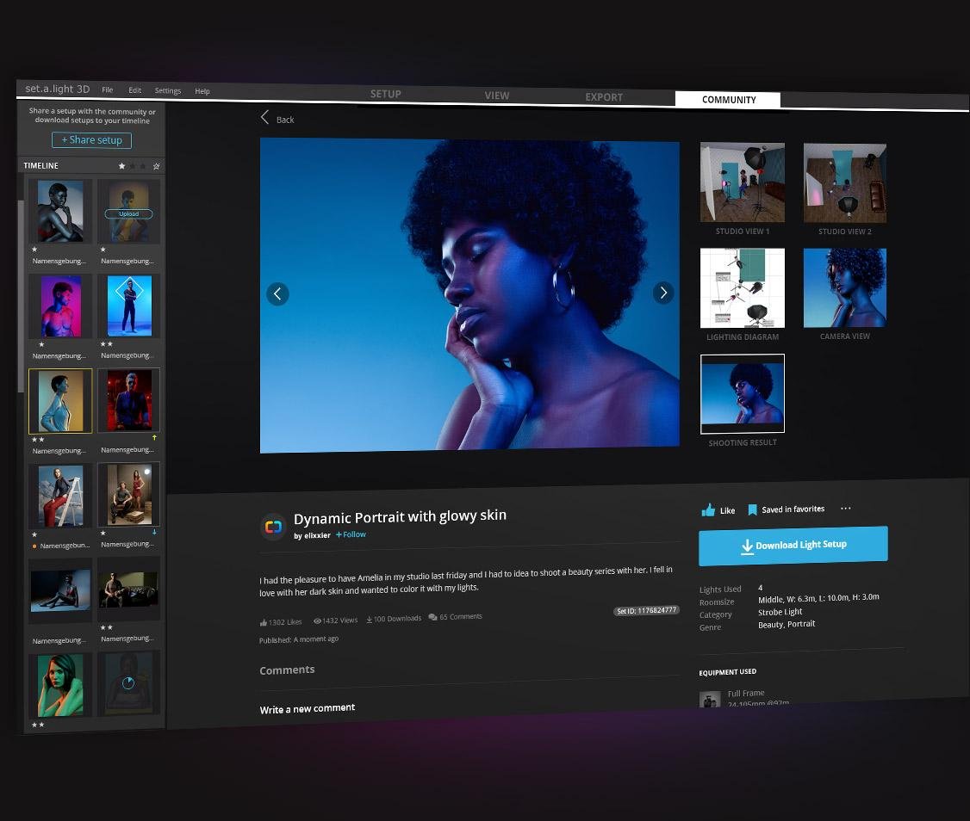Open the File menu

(108, 90)
